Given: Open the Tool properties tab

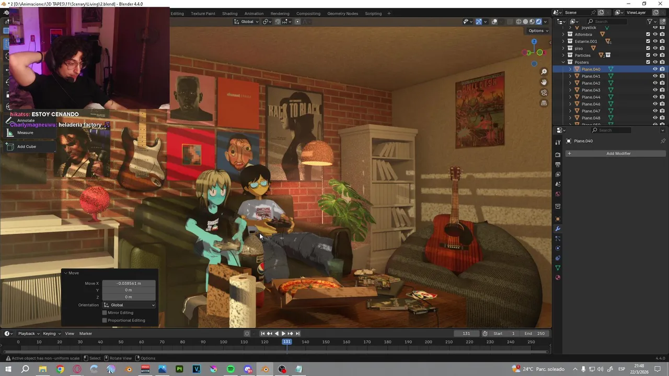Looking at the screenshot, I should (x=558, y=142).
